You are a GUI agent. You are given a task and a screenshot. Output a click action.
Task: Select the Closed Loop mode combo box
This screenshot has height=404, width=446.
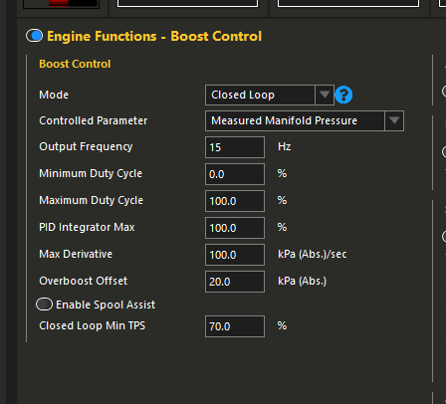[270, 95]
